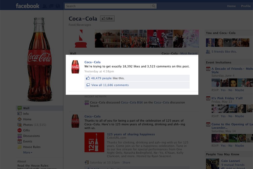This screenshot has width=253, height=169.
Task: Click the Discussions sidebar icon
Action: [x=19, y=136]
